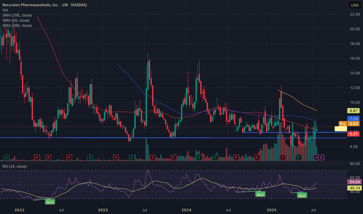The height and width of the screenshot is (214, 363).
Task: Click the 4.00 price scale label
Action: (354, 146)
